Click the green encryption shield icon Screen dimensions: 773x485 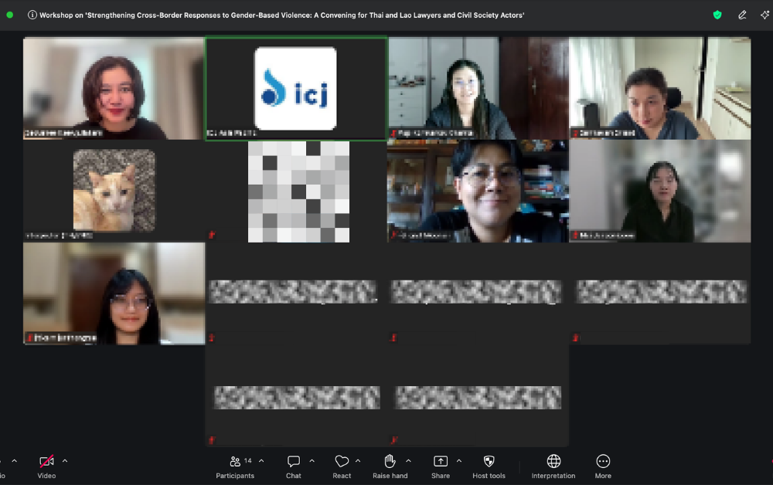click(x=717, y=15)
